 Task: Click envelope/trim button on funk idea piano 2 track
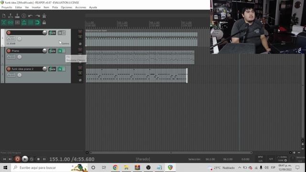tap(11, 75)
